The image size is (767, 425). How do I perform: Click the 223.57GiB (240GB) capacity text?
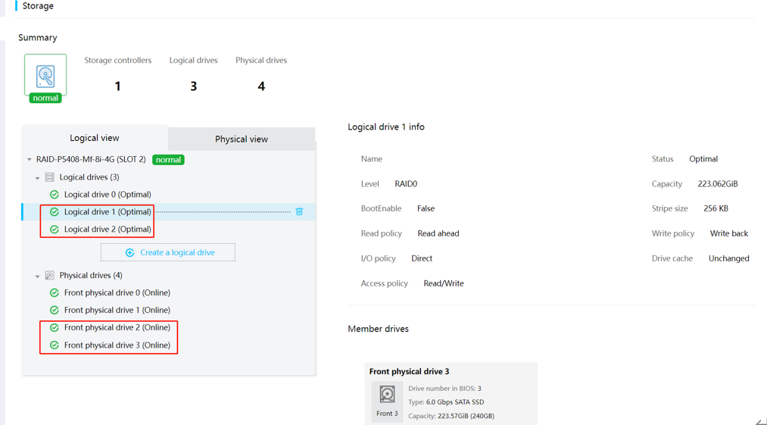pos(466,416)
